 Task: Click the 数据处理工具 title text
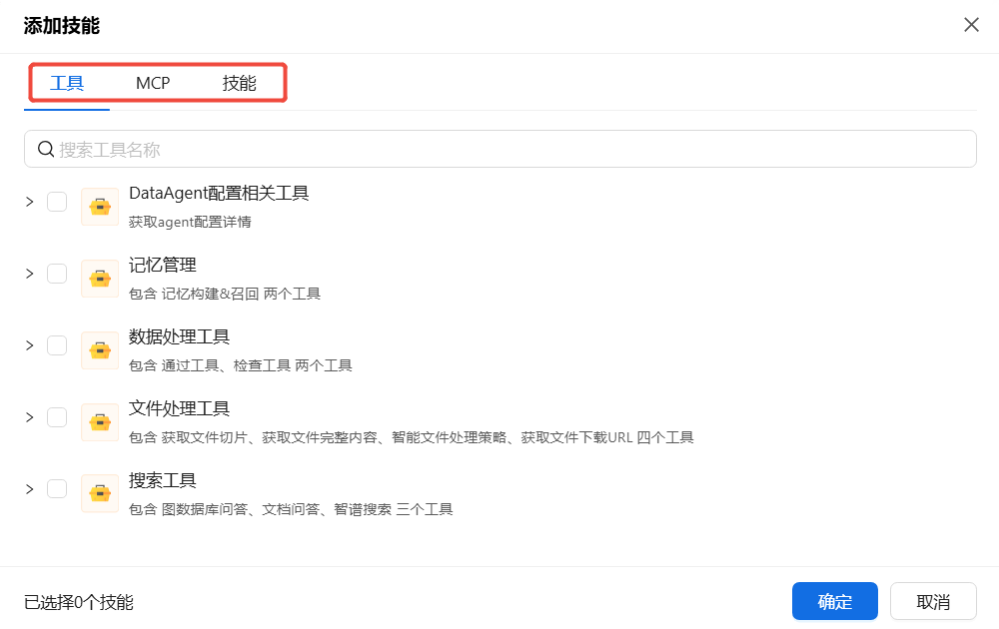coord(179,336)
